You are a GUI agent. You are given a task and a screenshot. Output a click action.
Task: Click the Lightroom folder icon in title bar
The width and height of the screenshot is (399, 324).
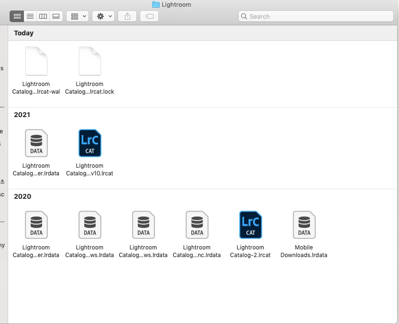(156, 4)
